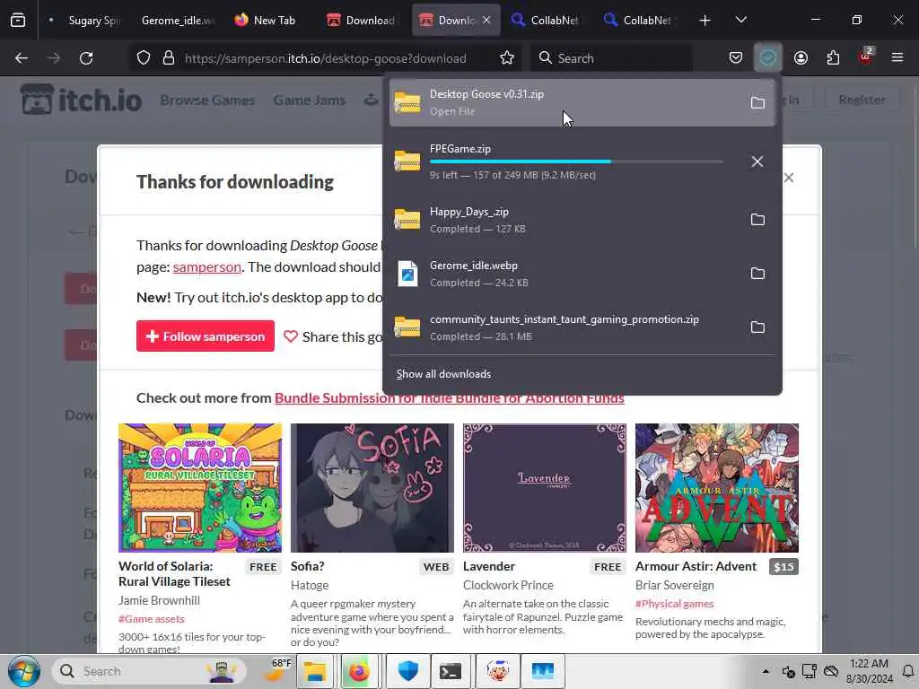
Task: Expand the list all tabs dropdown
Action: [740, 21]
